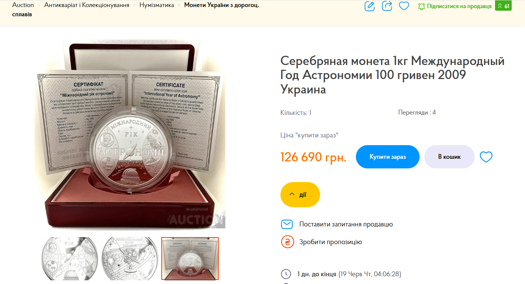Go to Антикваріат і Колекціонування category

[x=87, y=5]
